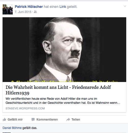Select the Gefällt mir label
128x133 pixels.
pyautogui.click(x=15, y=120)
